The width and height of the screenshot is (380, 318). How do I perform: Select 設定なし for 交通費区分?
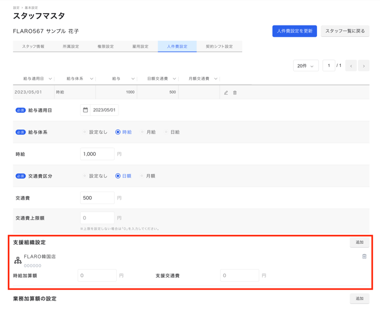coord(85,176)
